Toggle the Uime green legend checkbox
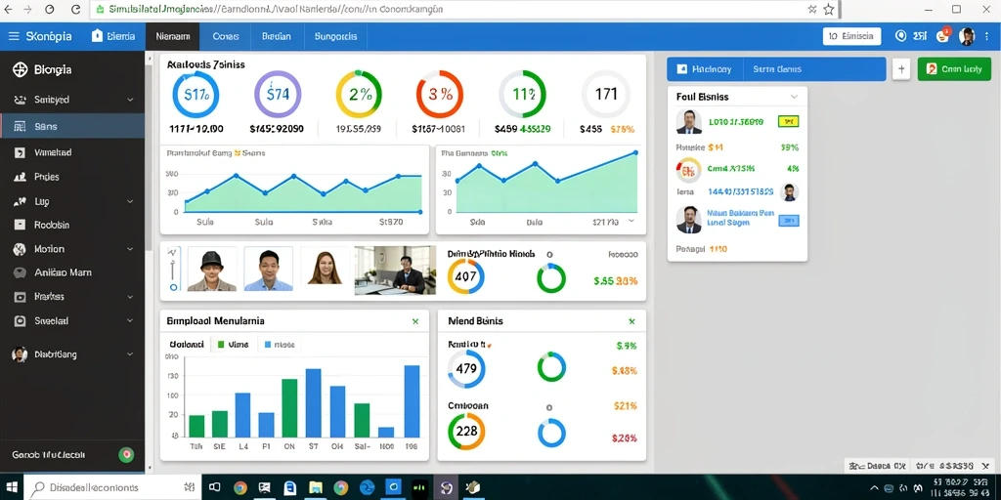The height and width of the screenshot is (500, 1001). pos(221,345)
